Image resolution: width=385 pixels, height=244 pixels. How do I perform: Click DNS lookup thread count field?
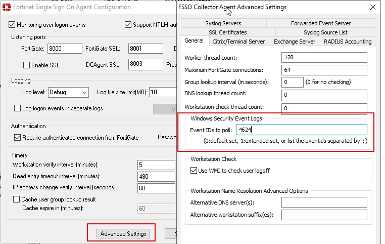pos(324,95)
